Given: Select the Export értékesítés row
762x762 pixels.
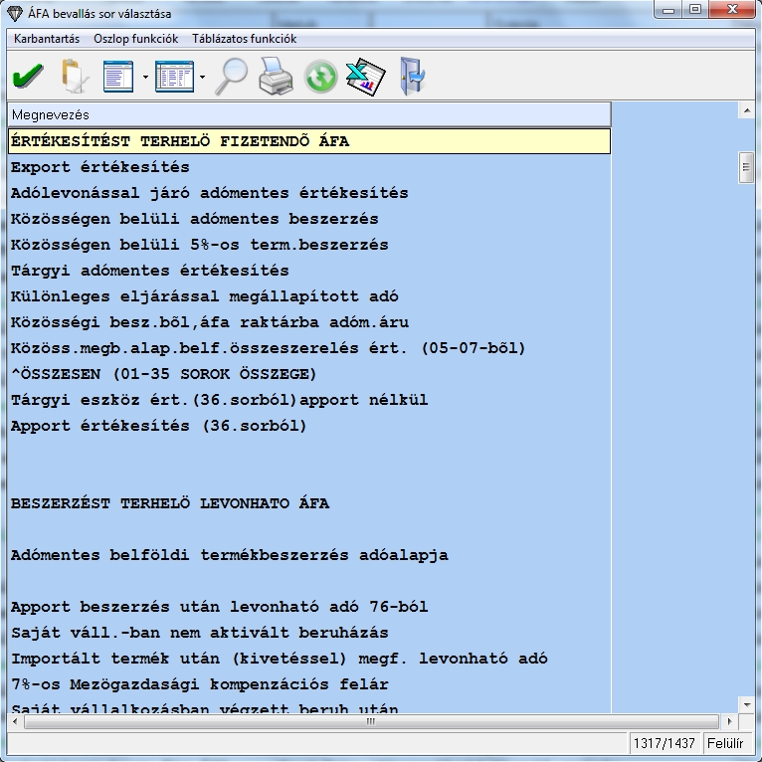Looking at the screenshot, I should click(100, 167).
